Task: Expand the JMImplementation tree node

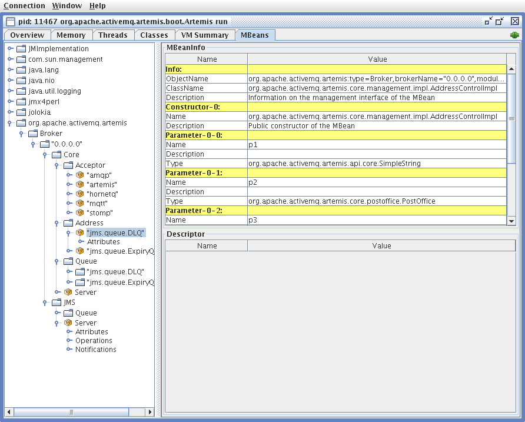Action: (x=10, y=49)
